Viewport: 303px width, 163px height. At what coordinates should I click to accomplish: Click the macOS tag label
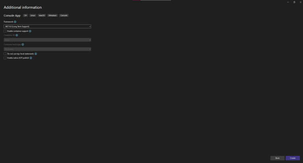[42, 15]
